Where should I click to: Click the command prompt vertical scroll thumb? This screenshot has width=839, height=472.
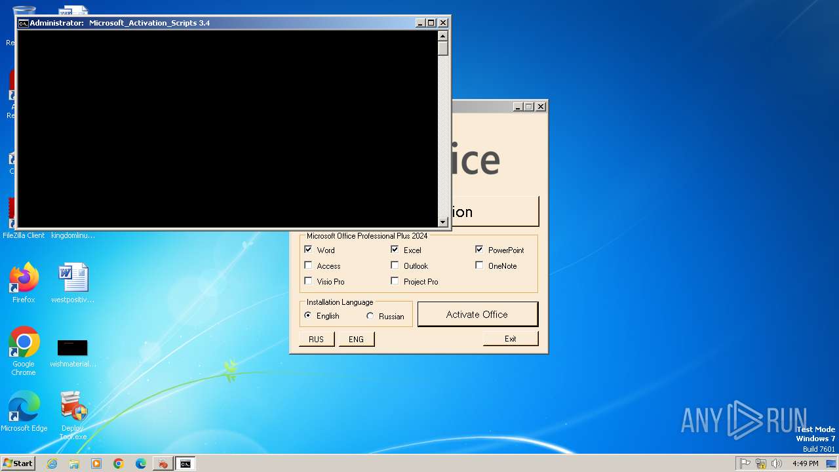click(443, 49)
